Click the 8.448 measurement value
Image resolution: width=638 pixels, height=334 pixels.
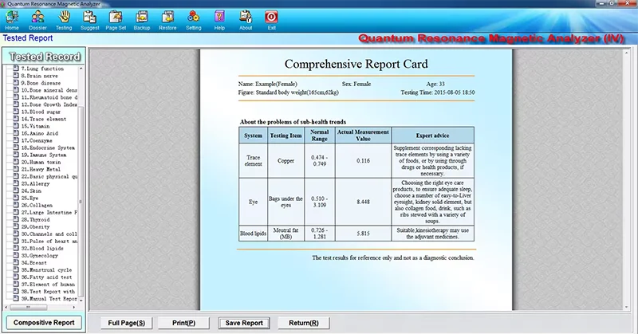tap(364, 202)
